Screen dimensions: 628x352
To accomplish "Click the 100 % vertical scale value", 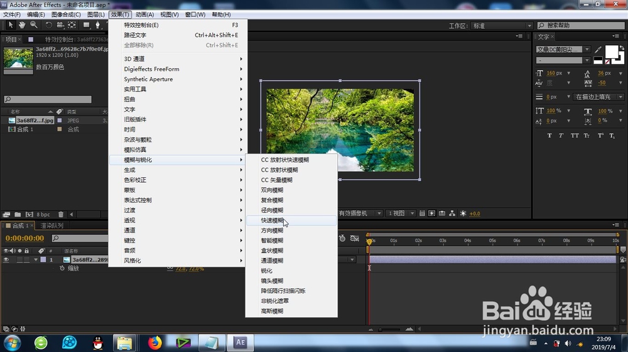I will point(554,111).
